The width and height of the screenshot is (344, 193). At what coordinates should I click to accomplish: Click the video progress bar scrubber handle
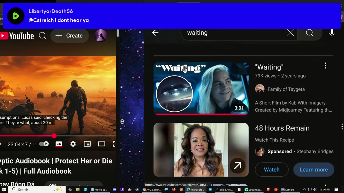(x=54, y=136)
